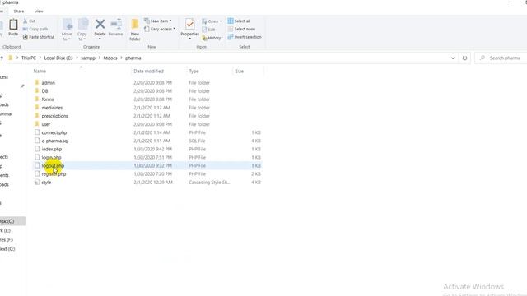Expand chevron after xampp in path
The image size is (527, 296).
coord(100,58)
